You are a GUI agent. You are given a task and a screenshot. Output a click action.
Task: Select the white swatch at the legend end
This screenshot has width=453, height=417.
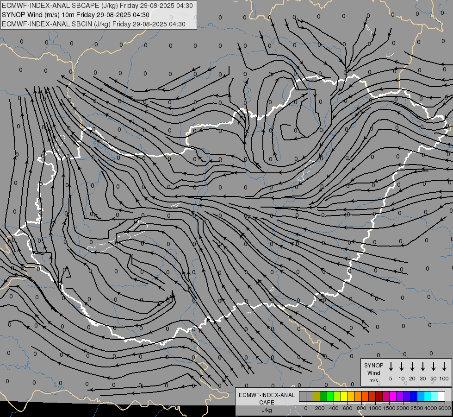[x=441, y=397]
